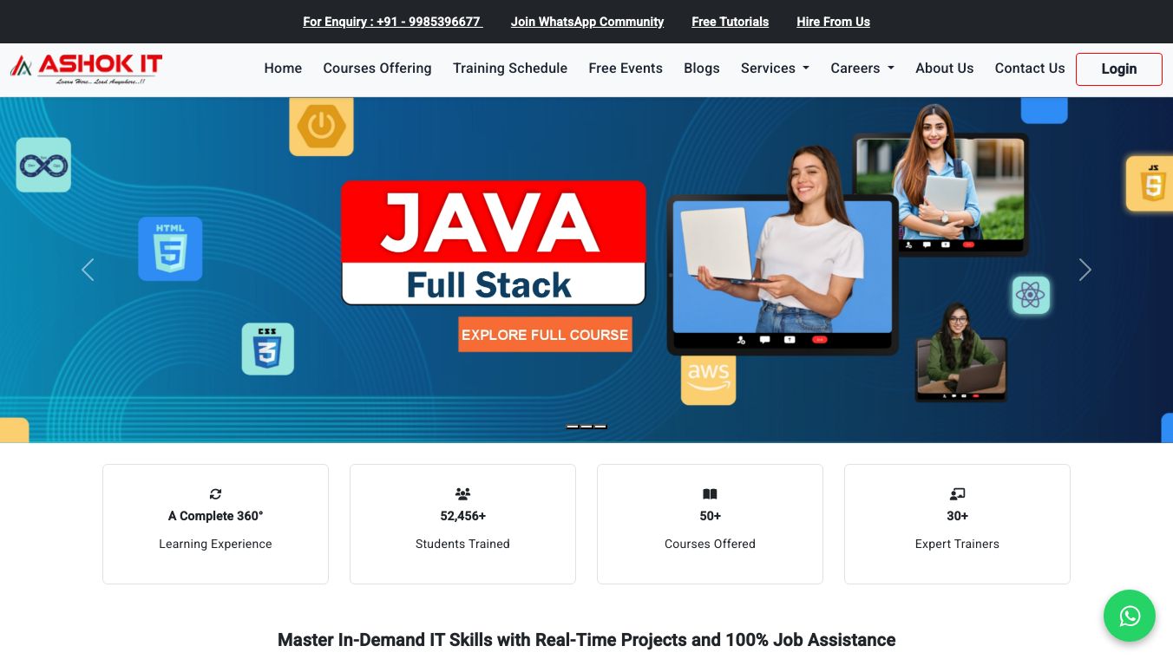The image size is (1173, 659).
Task: Click the 360° refresh arrows icon
Action: 215,494
